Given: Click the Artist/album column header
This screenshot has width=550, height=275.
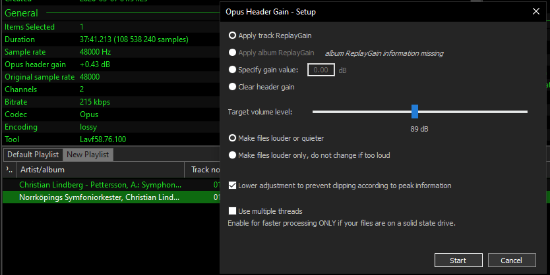Looking at the screenshot, I should (x=99, y=170).
